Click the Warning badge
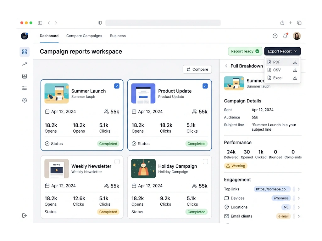The image size is (322, 241). (x=236, y=166)
